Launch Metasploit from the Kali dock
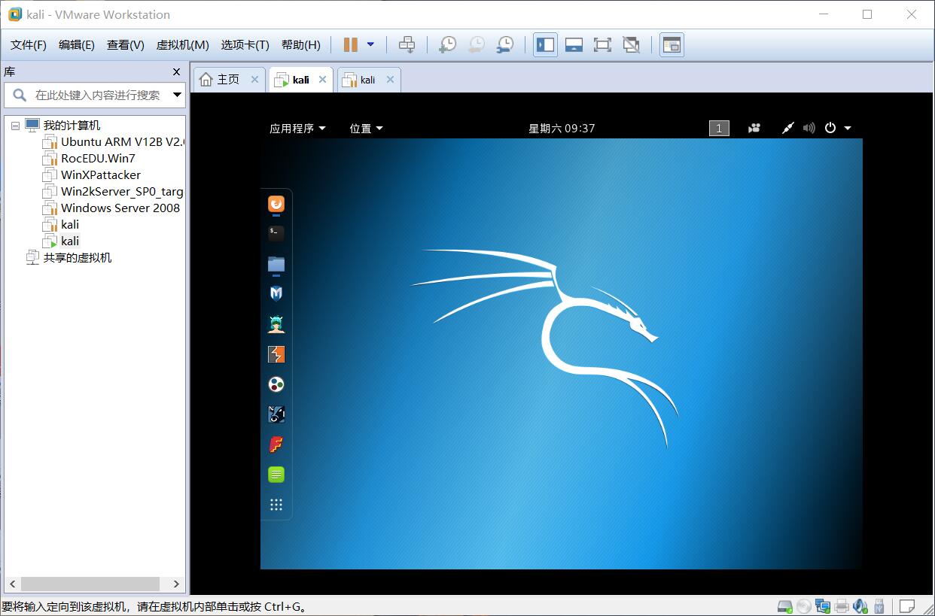 pos(276,294)
